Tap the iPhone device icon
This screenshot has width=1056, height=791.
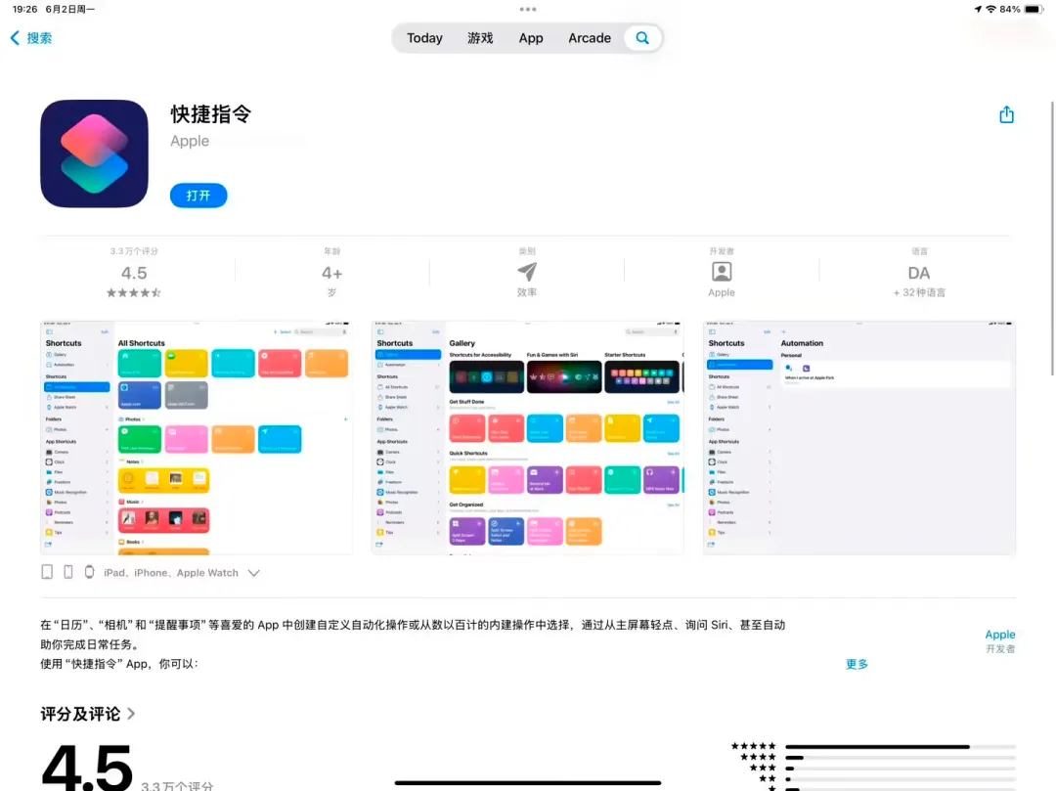(68, 572)
